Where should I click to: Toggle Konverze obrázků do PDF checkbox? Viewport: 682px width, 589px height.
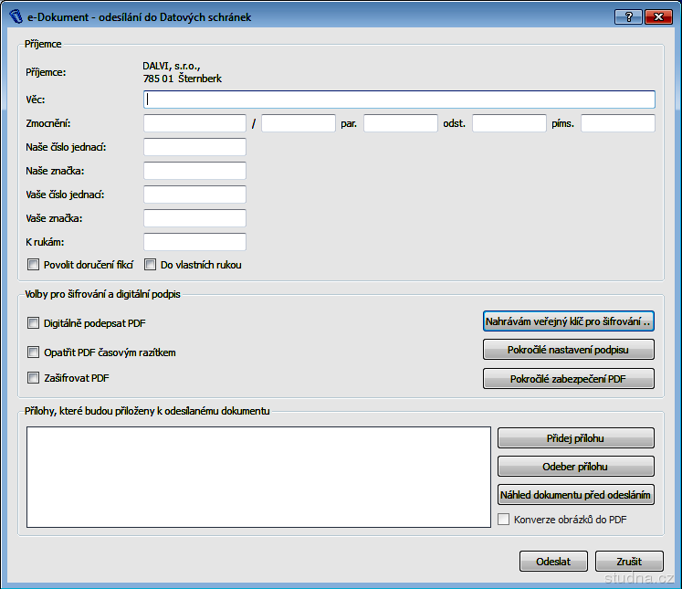point(504,520)
